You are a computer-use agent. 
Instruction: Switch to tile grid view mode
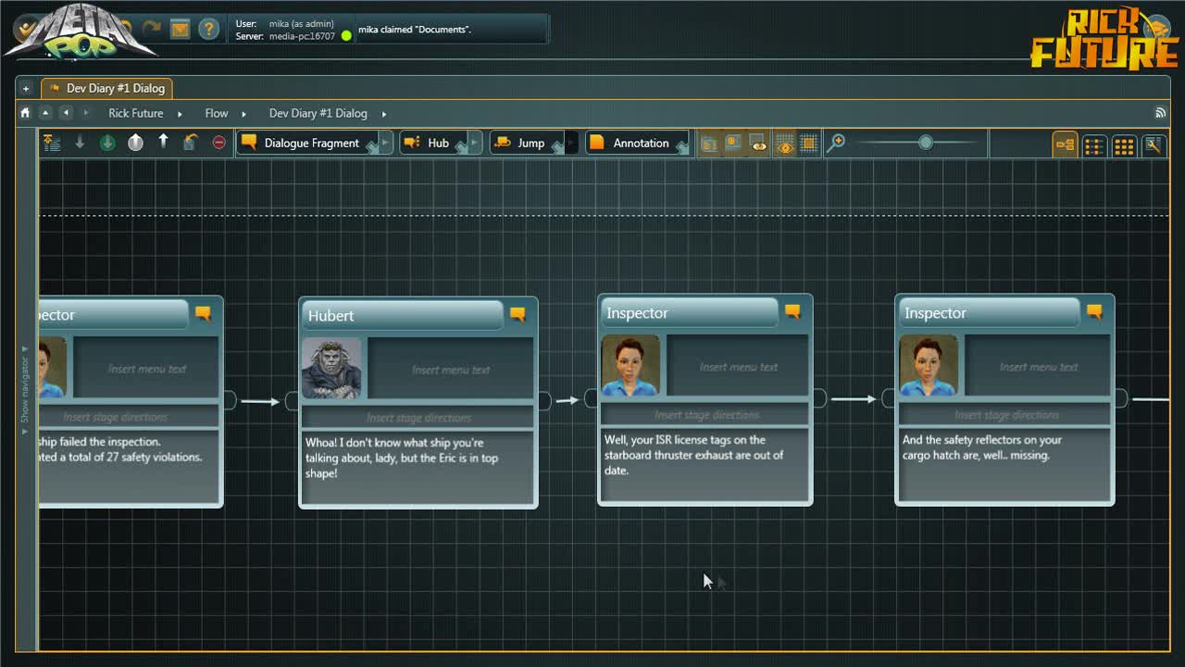click(x=1123, y=145)
